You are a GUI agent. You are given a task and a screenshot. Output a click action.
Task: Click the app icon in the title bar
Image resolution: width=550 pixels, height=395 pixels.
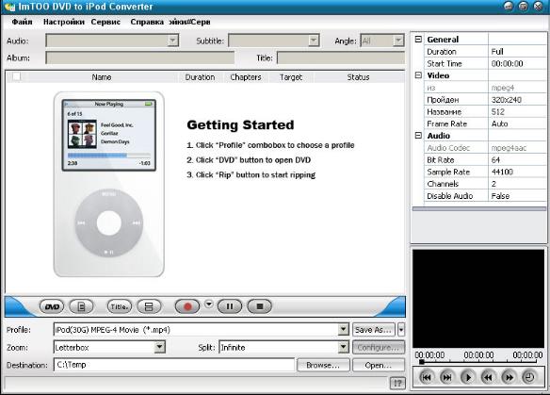coord(9,7)
